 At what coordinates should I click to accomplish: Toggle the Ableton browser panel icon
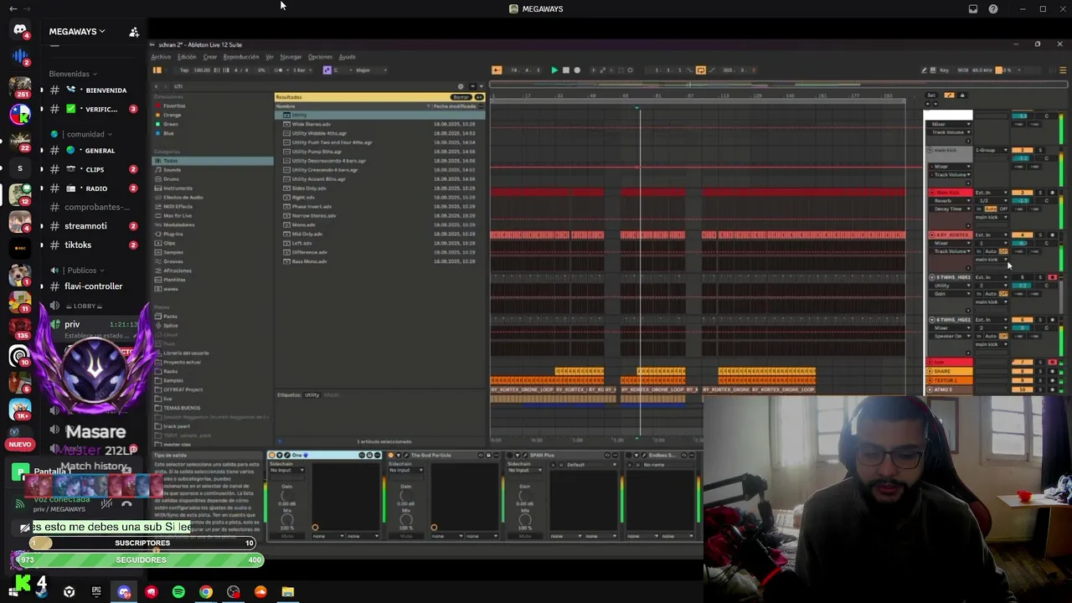coord(157,70)
